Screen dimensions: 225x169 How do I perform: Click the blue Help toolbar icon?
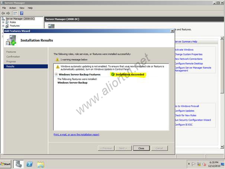click(x=22, y=13)
